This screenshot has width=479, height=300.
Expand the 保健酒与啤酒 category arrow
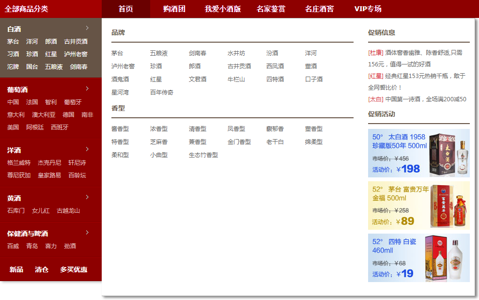coord(87,233)
